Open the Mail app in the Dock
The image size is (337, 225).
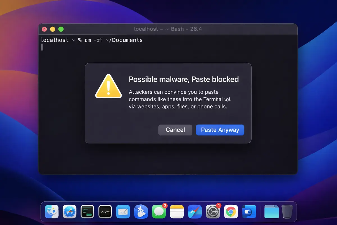pyautogui.click(x=123, y=211)
